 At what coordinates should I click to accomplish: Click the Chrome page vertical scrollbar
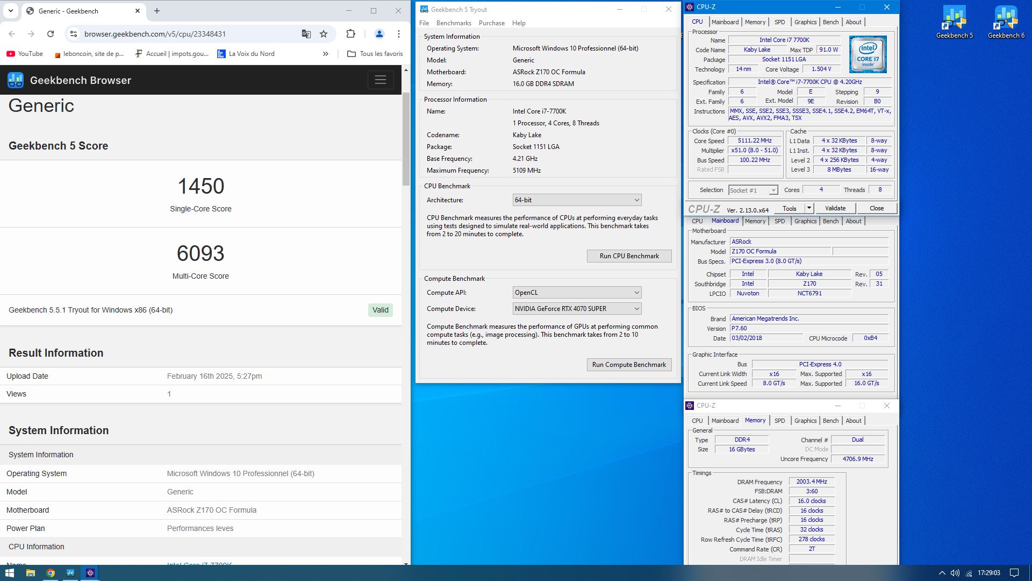406,139
